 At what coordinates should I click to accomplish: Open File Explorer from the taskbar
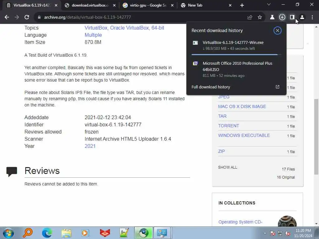66,233
